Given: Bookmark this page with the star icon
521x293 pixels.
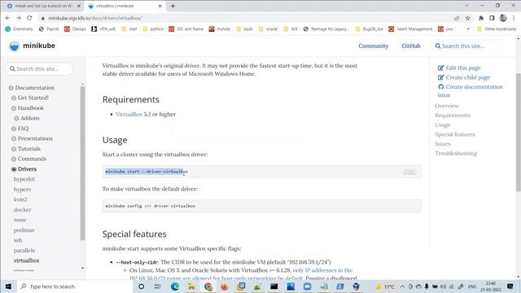Looking at the screenshot, I should 467,18.
